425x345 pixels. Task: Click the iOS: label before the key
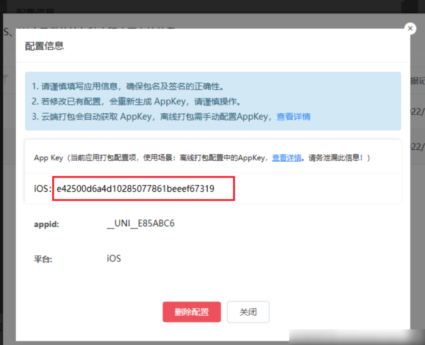43,189
